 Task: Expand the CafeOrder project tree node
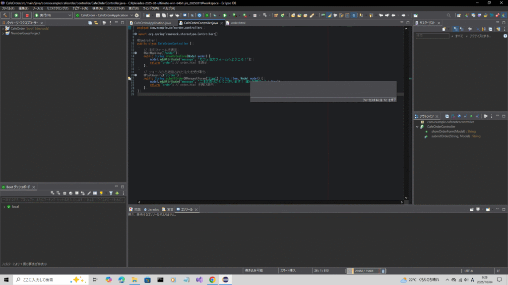tap(2, 28)
